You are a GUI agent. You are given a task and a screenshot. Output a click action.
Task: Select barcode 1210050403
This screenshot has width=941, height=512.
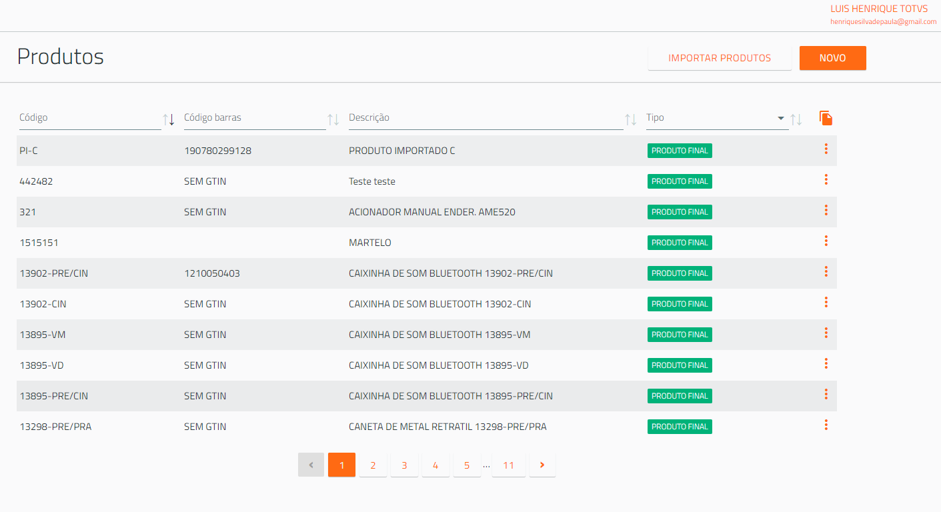[212, 273]
